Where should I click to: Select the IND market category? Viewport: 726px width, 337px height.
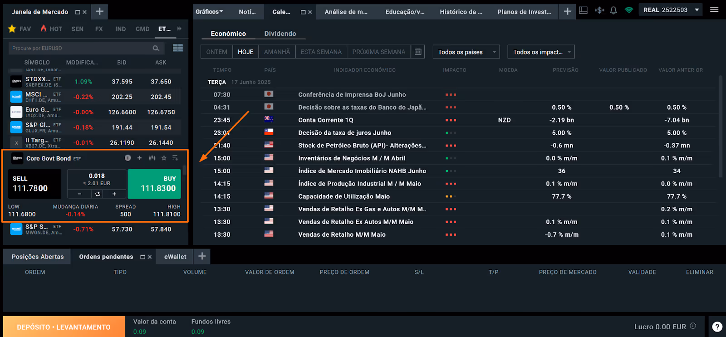click(x=120, y=29)
